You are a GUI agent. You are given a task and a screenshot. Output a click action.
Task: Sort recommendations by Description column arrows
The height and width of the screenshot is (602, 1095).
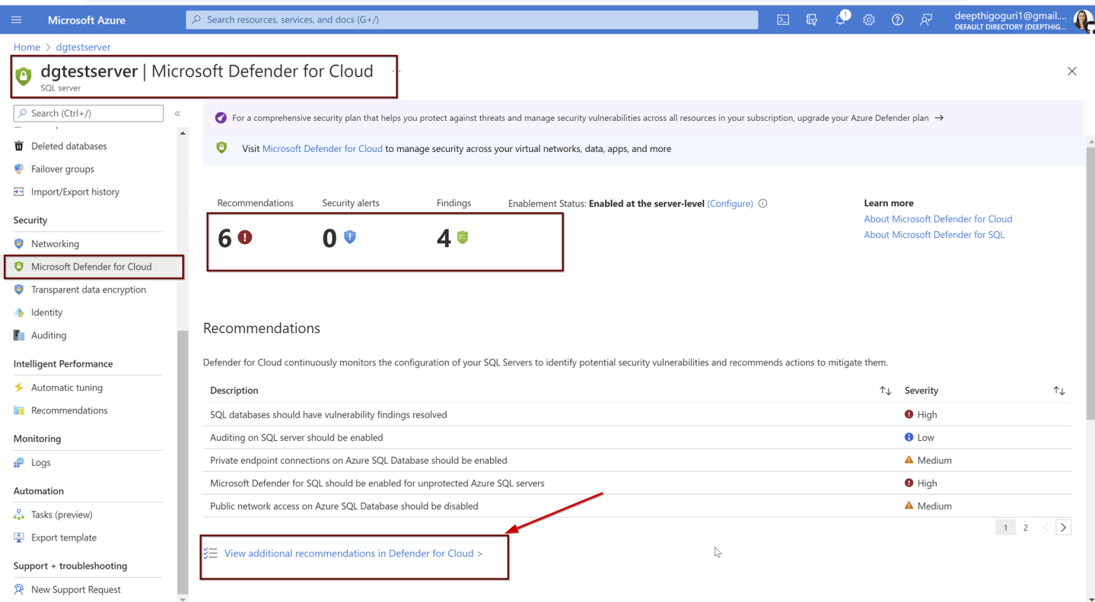pyautogui.click(x=885, y=391)
